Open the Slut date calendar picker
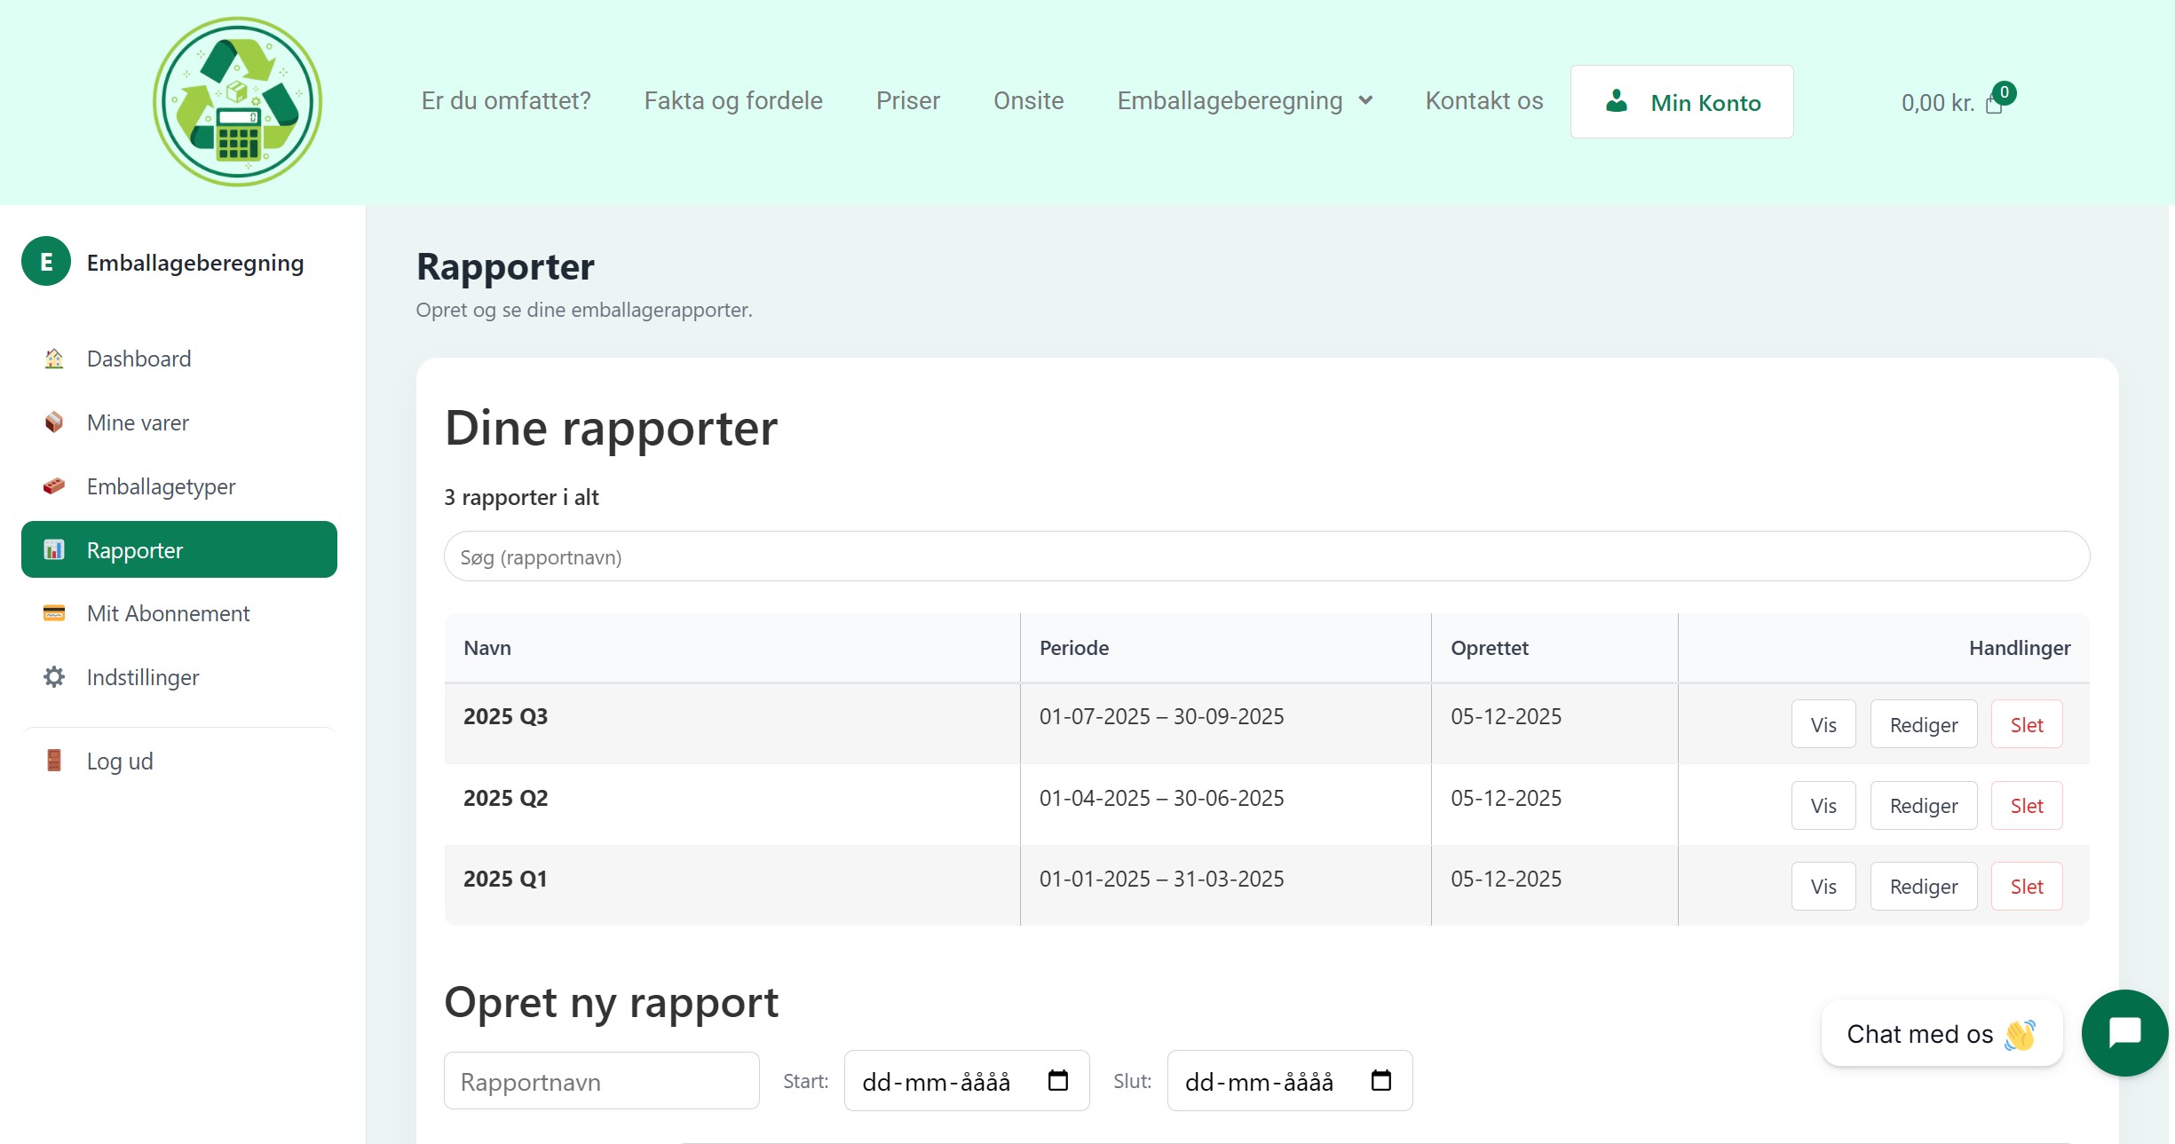 click(x=1380, y=1080)
